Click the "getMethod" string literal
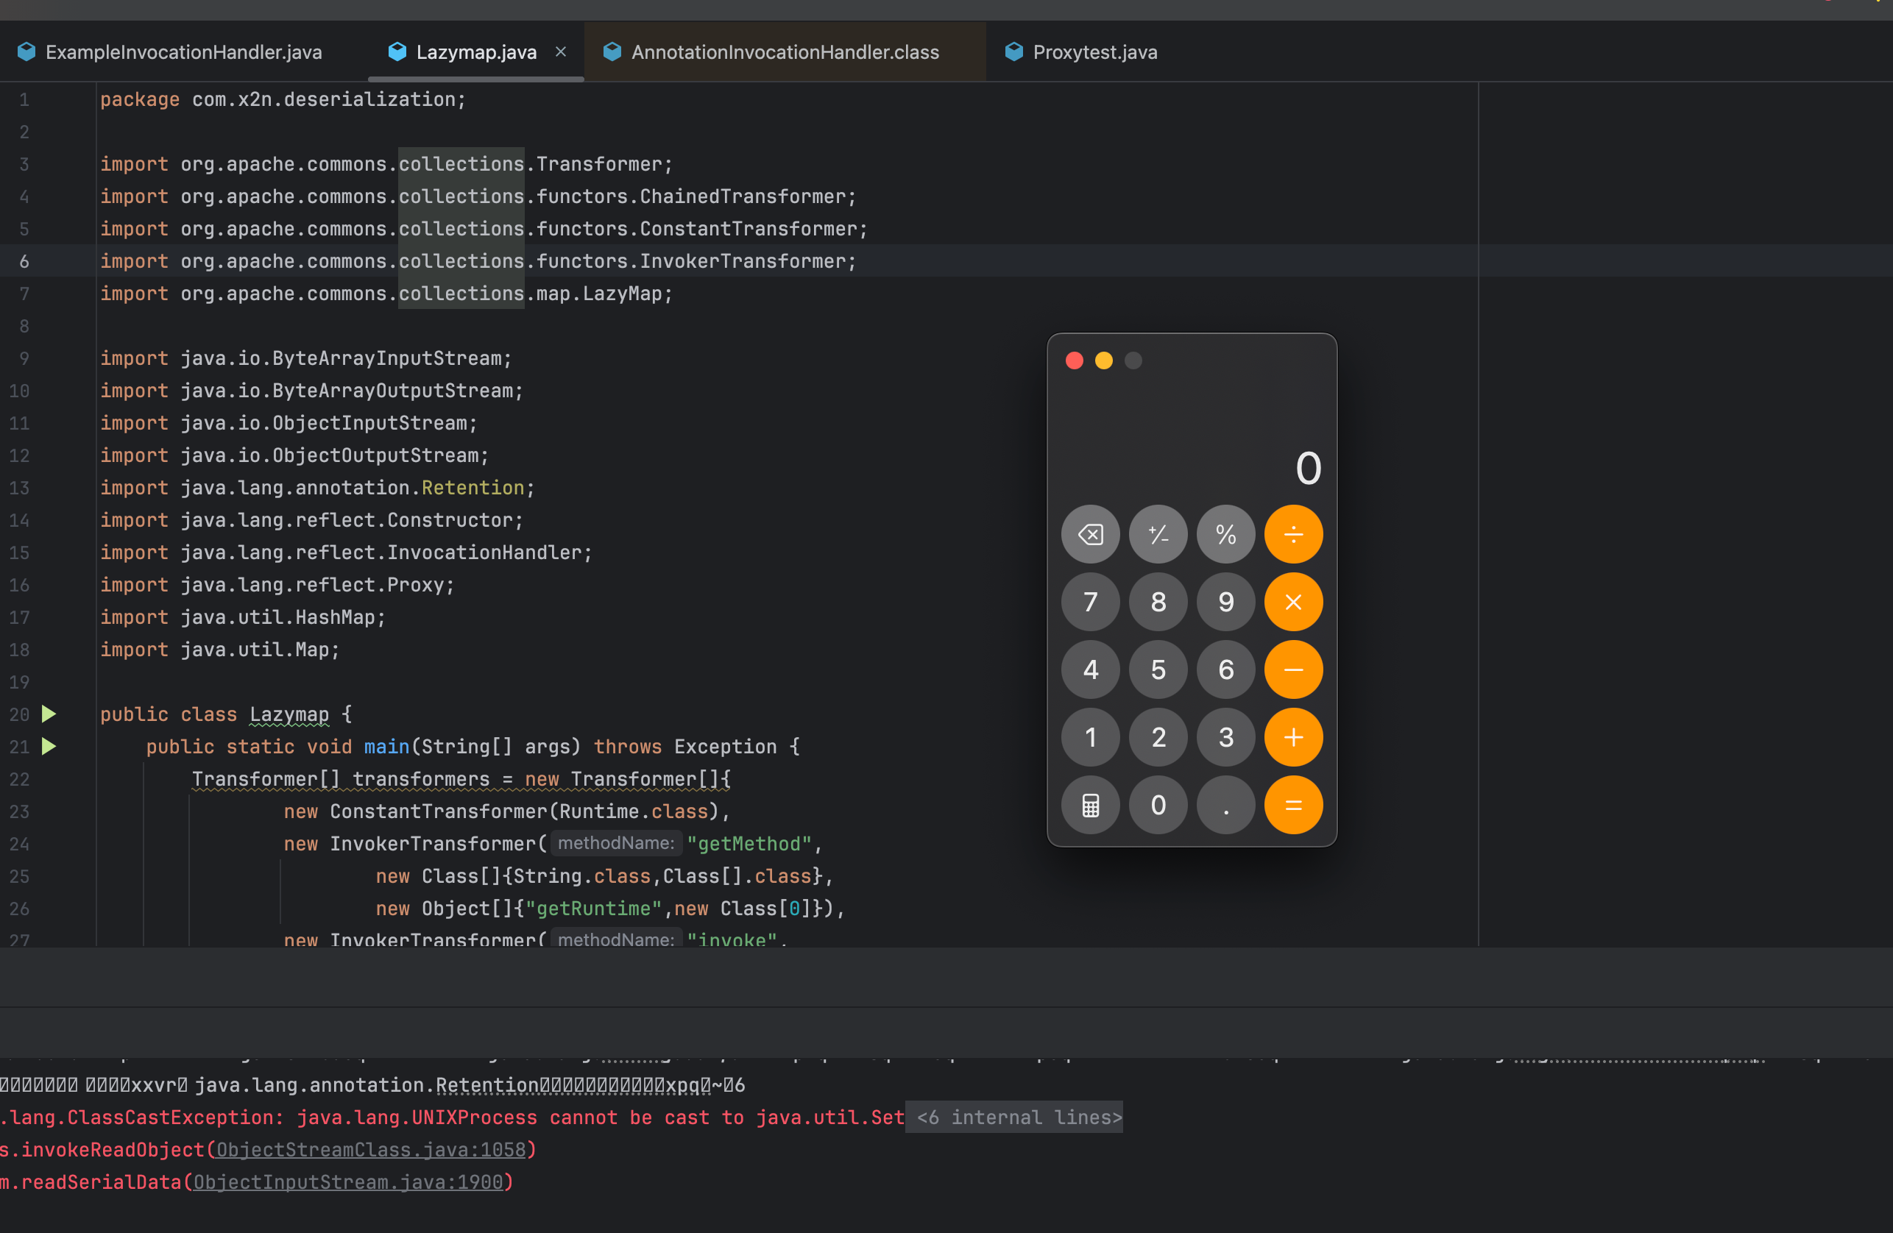Image resolution: width=1893 pixels, height=1233 pixels. click(749, 844)
